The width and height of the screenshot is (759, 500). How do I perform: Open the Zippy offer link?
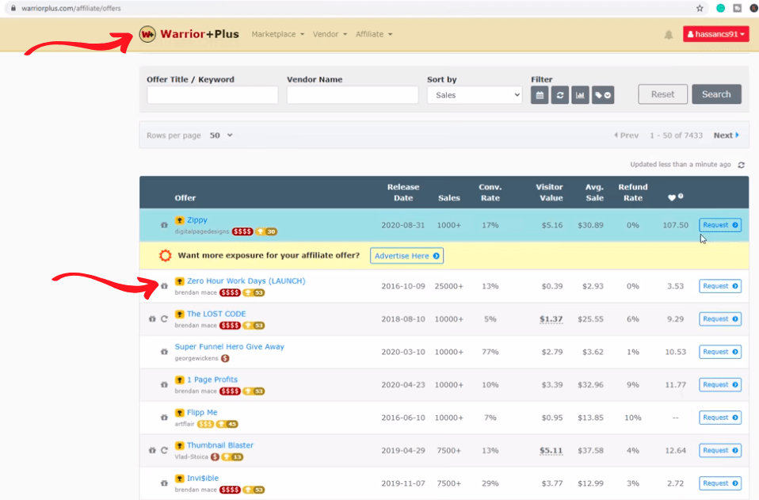(197, 219)
